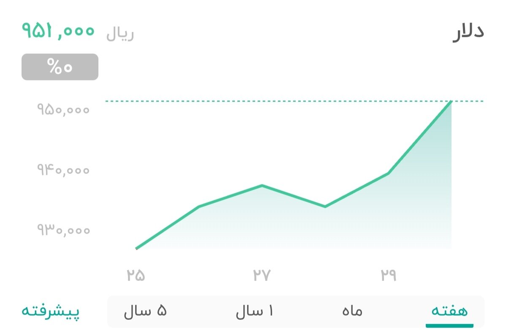The width and height of the screenshot is (506, 330).
Task: Click the chart peak on day ۲۷
Action: (262, 185)
